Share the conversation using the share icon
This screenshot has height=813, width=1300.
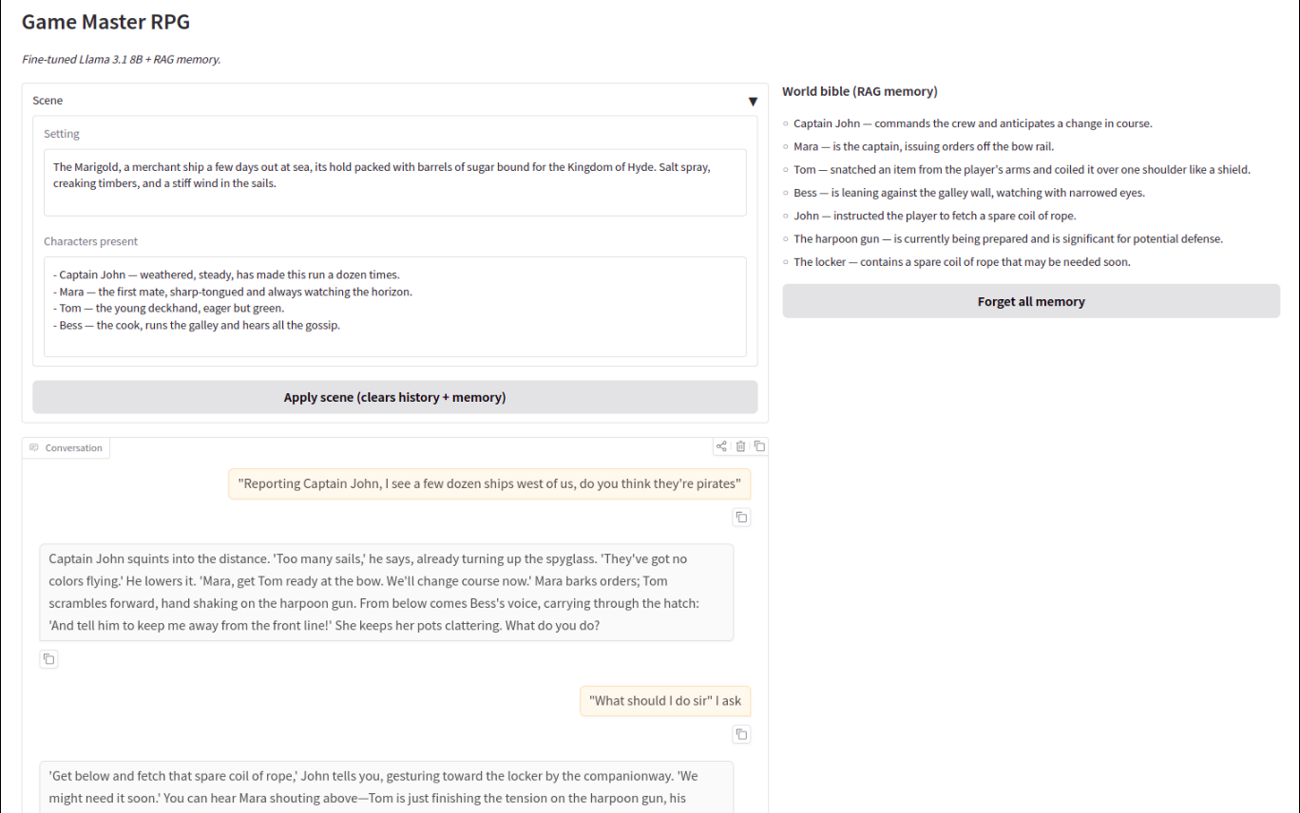[x=721, y=446]
